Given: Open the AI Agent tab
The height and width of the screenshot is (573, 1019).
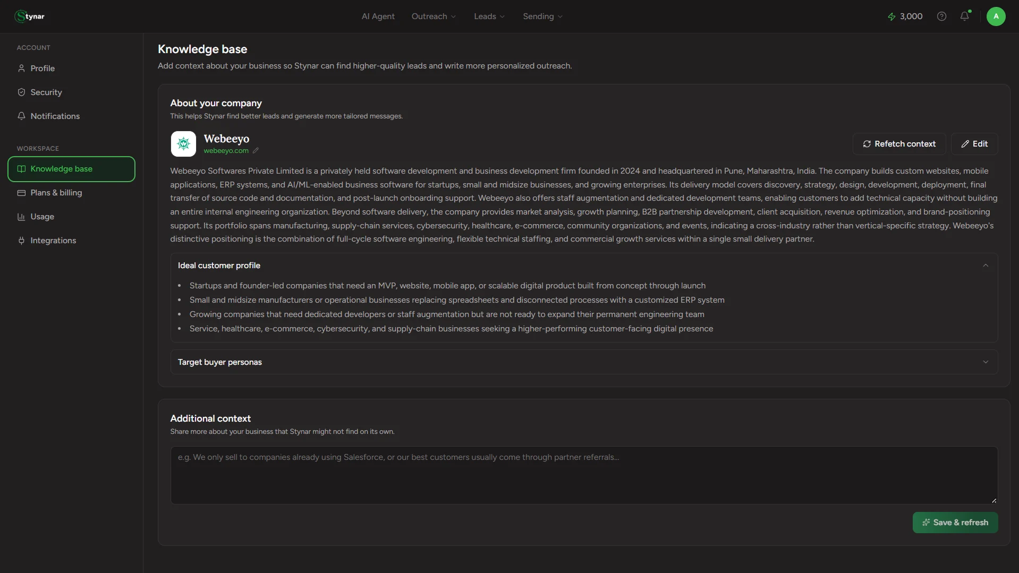Looking at the screenshot, I should click(x=378, y=16).
